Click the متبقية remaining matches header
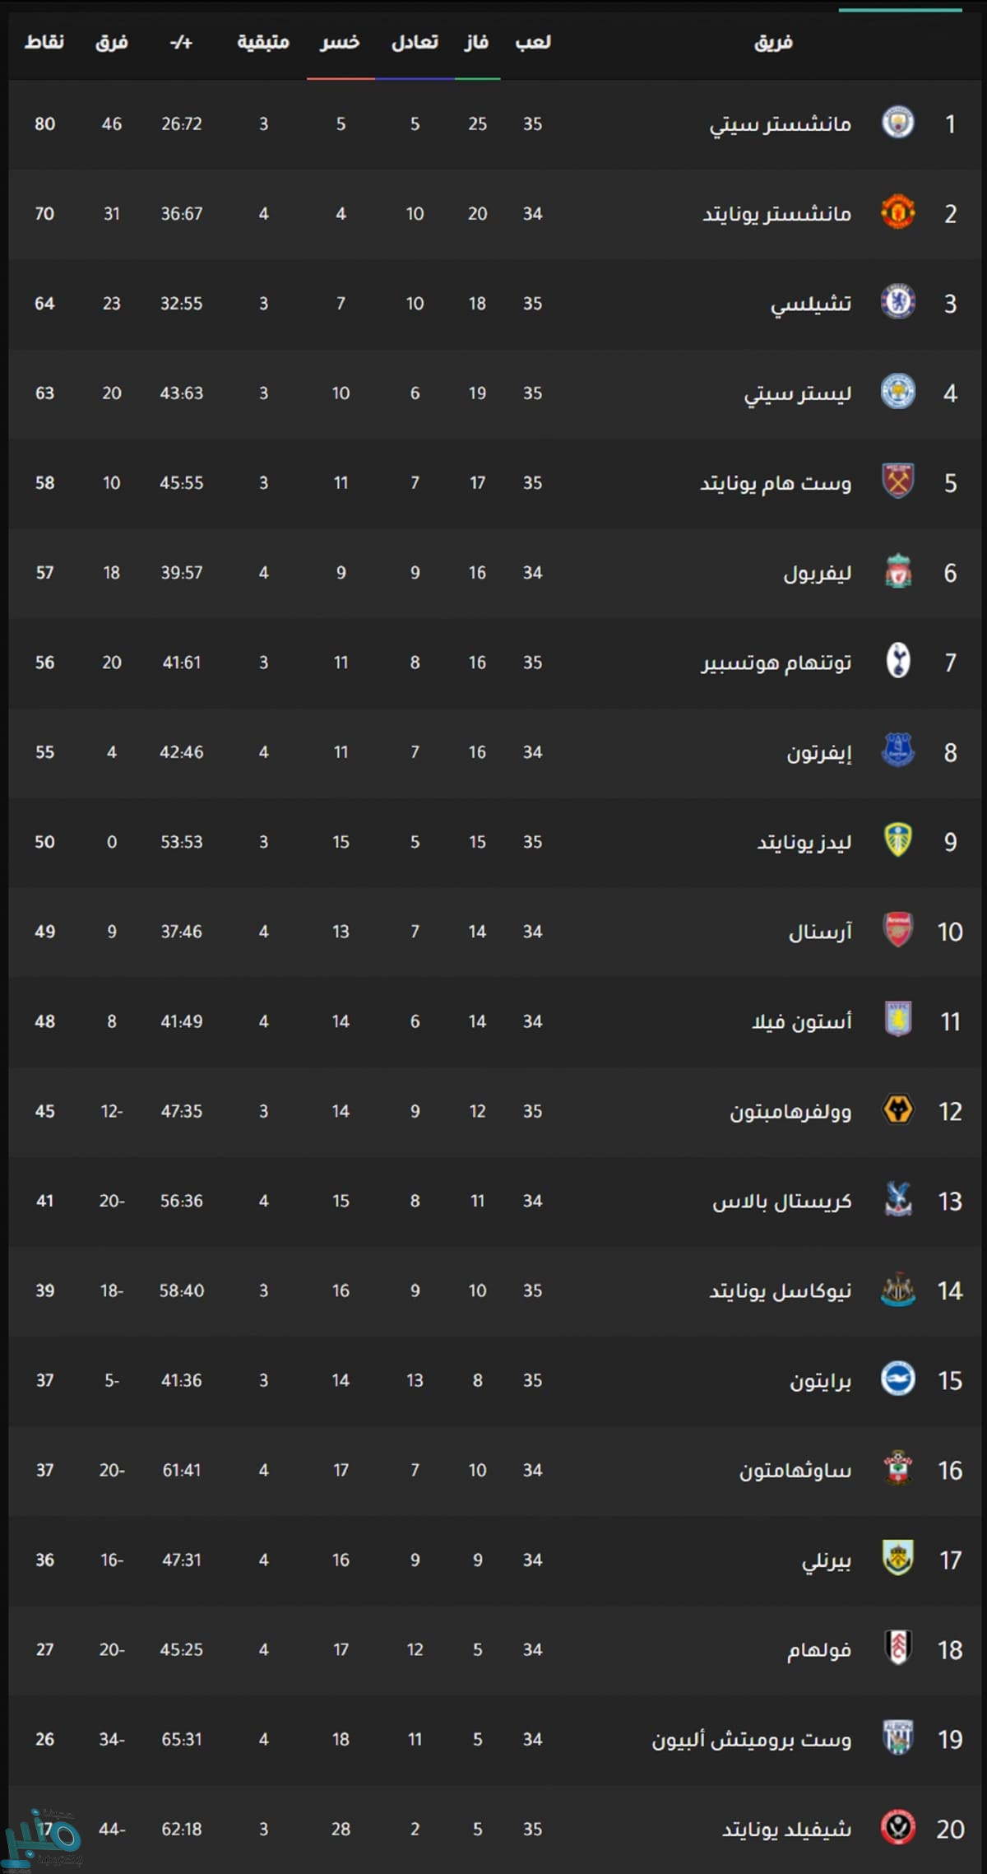 (x=263, y=42)
